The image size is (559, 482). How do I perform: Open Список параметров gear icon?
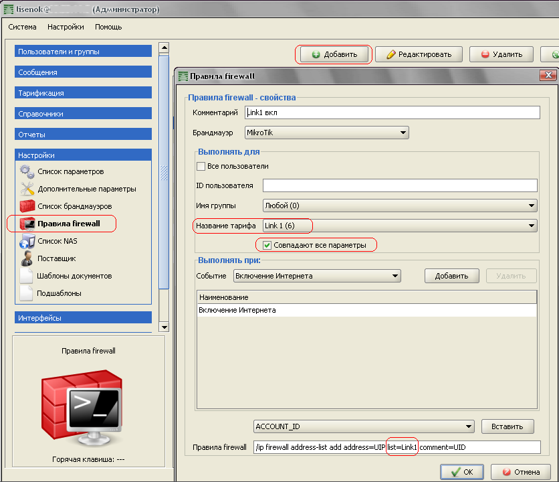pos(27,171)
